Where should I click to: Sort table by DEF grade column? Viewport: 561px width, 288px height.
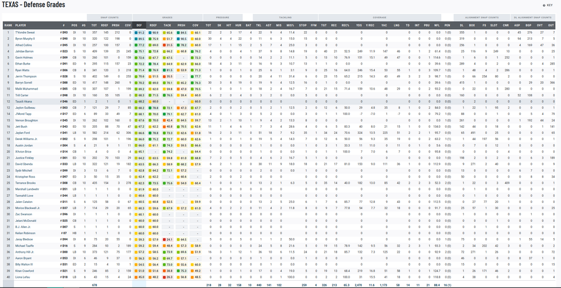pos(139,25)
